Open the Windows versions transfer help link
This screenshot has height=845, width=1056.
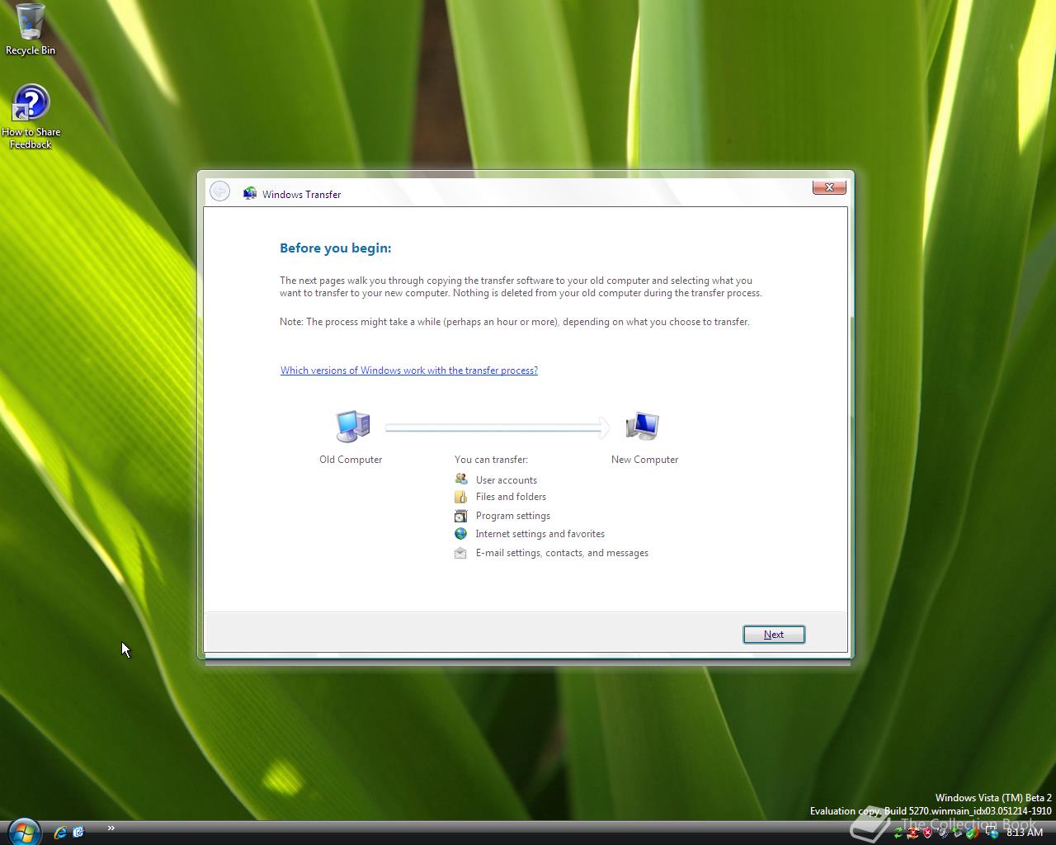[x=409, y=371]
